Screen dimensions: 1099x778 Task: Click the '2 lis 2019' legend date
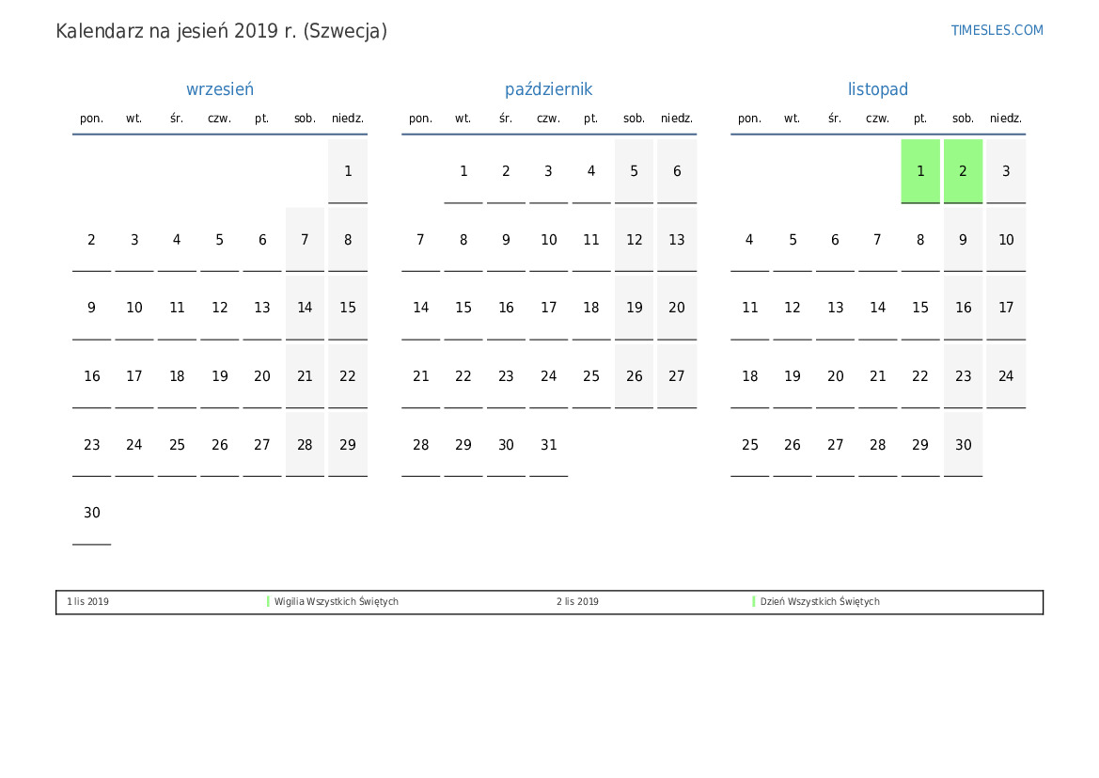pos(577,602)
